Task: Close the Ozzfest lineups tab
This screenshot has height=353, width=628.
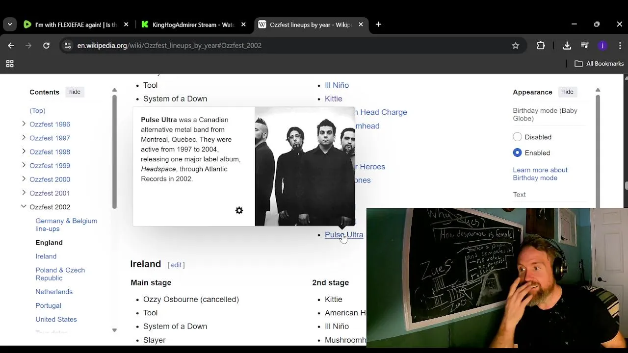Action: (x=361, y=25)
